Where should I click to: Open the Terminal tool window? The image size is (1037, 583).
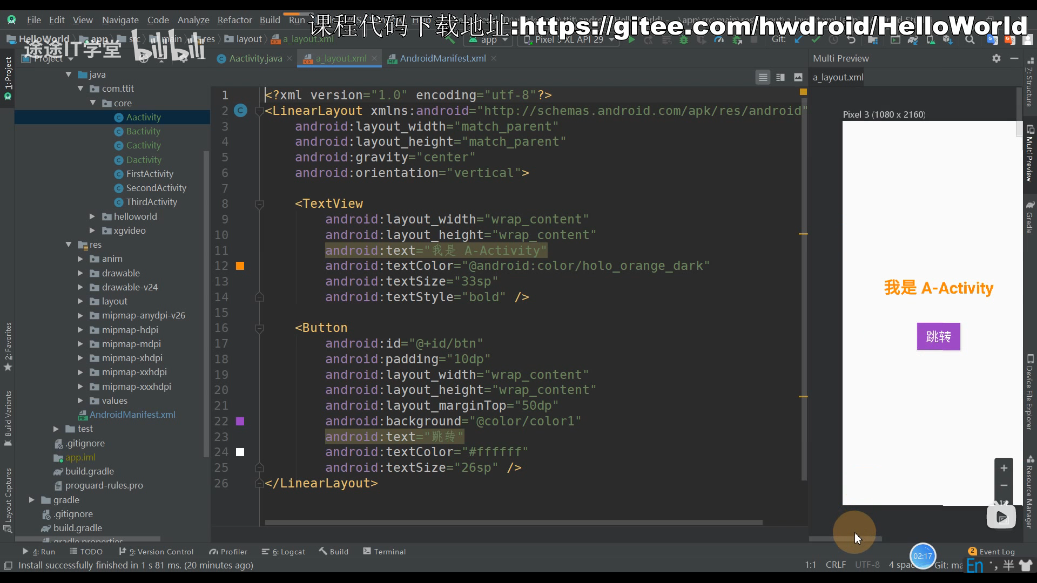385,552
